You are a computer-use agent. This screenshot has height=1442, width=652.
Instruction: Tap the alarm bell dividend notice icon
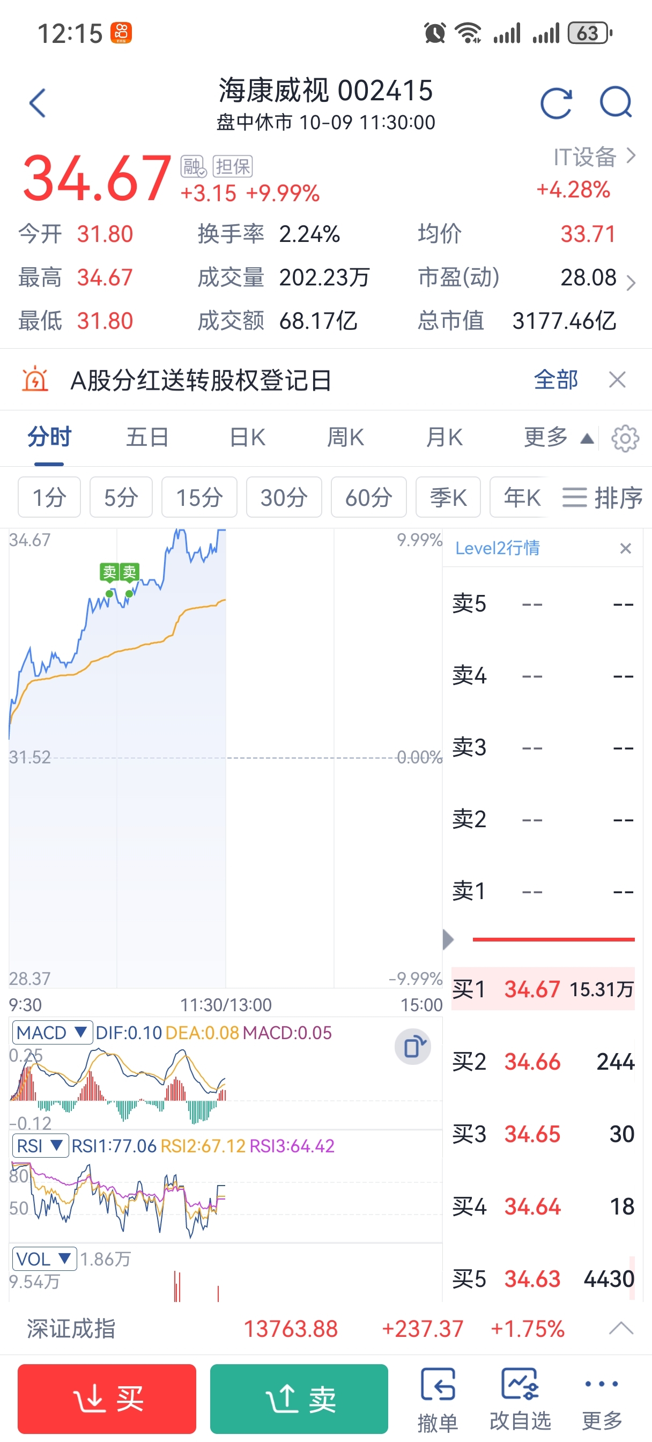[x=35, y=379]
